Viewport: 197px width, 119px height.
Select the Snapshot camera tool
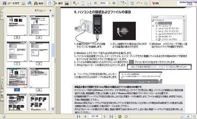67,3
